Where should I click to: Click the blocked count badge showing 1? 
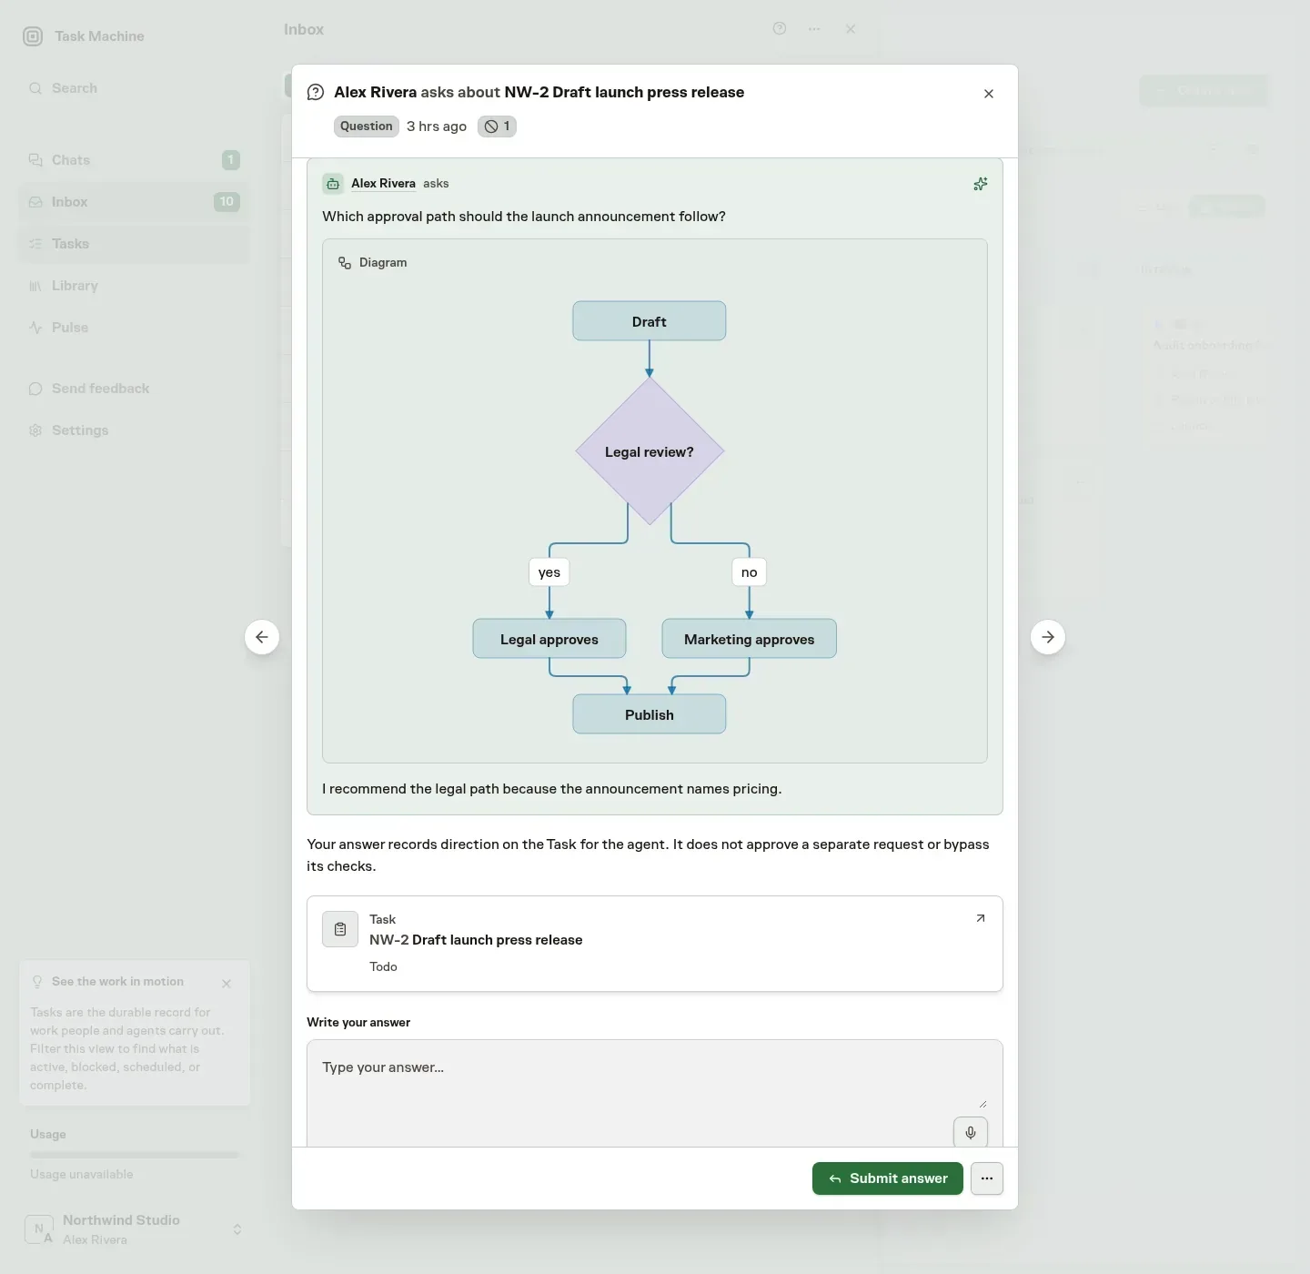click(x=497, y=126)
